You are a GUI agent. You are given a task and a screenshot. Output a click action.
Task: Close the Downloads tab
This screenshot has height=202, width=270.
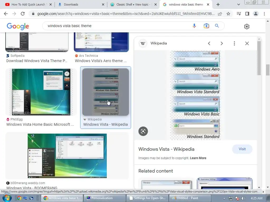(x=103, y=5)
